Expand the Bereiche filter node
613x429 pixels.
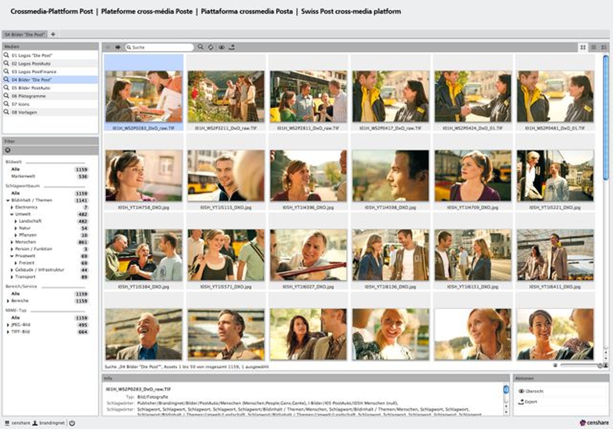click(8, 301)
